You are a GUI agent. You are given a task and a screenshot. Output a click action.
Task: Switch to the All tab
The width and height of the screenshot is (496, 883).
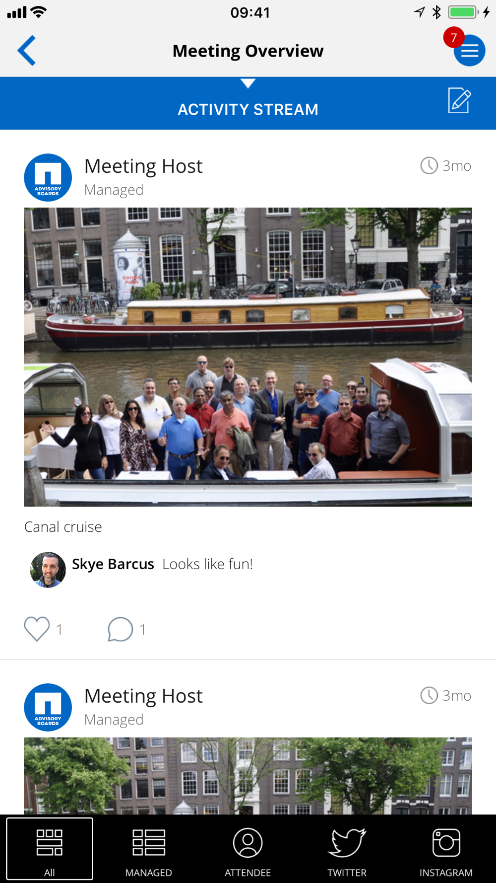point(50,849)
